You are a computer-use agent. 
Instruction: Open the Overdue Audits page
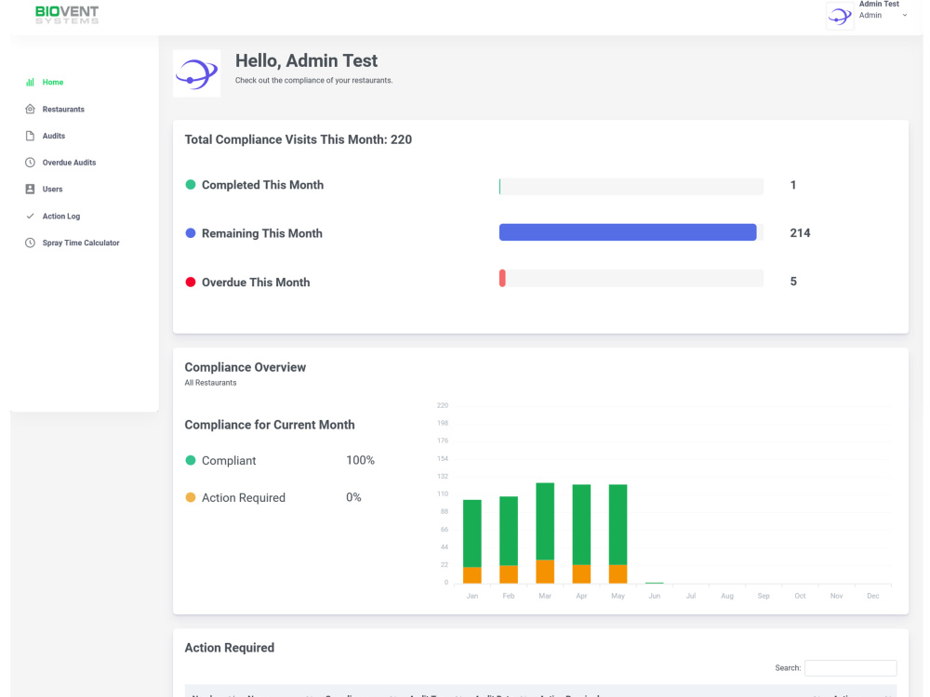pos(69,163)
